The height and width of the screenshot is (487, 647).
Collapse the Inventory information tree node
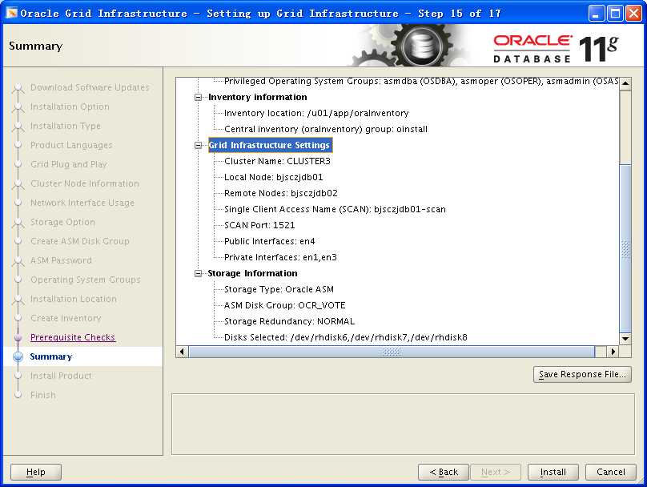(x=198, y=98)
